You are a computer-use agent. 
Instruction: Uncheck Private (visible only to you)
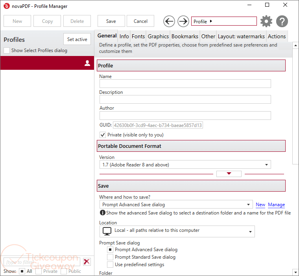coord(103,135)
